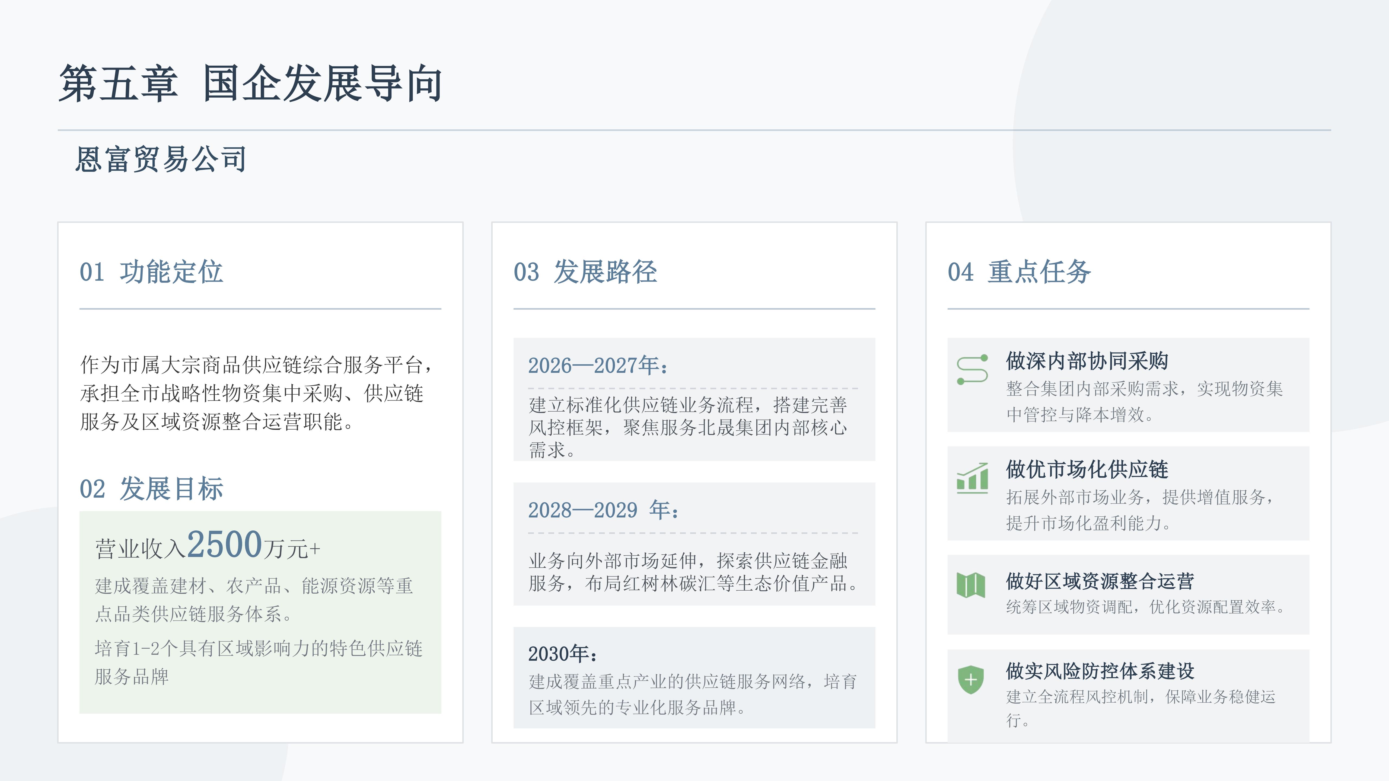Click the text 建立全流程风控机制
This screenshot has width=1389, height=781.
[1141, 708]
